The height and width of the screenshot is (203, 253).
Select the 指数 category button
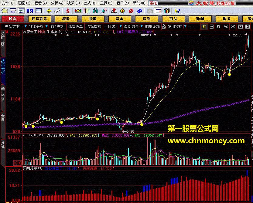[x=93, y=19]
